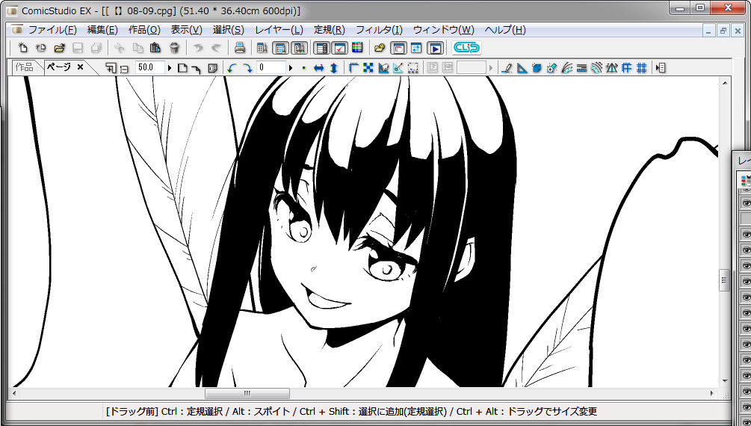Open the 作品(O) menu
The image size is (751, 426).
click(x=144, y=30)
